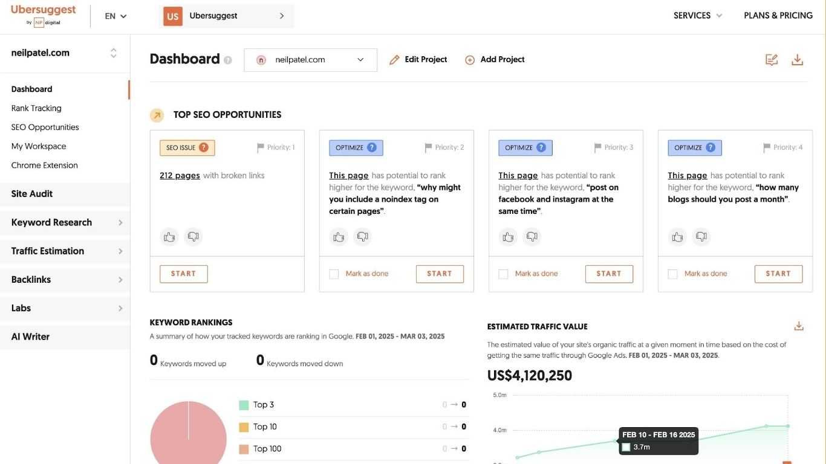
Task: Expand the SERVICES menu
Action: [698, 16]
